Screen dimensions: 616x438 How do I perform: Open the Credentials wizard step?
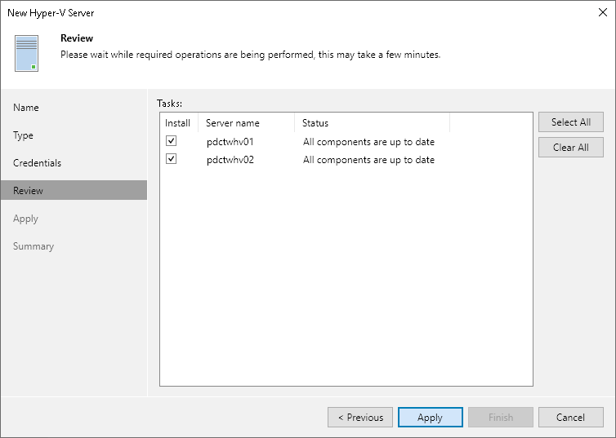point(37,163)
